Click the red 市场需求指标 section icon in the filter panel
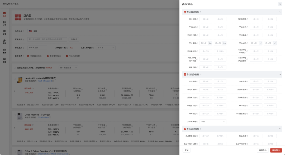285x155 pixels. pyautogui.click(x=185, y=12)
